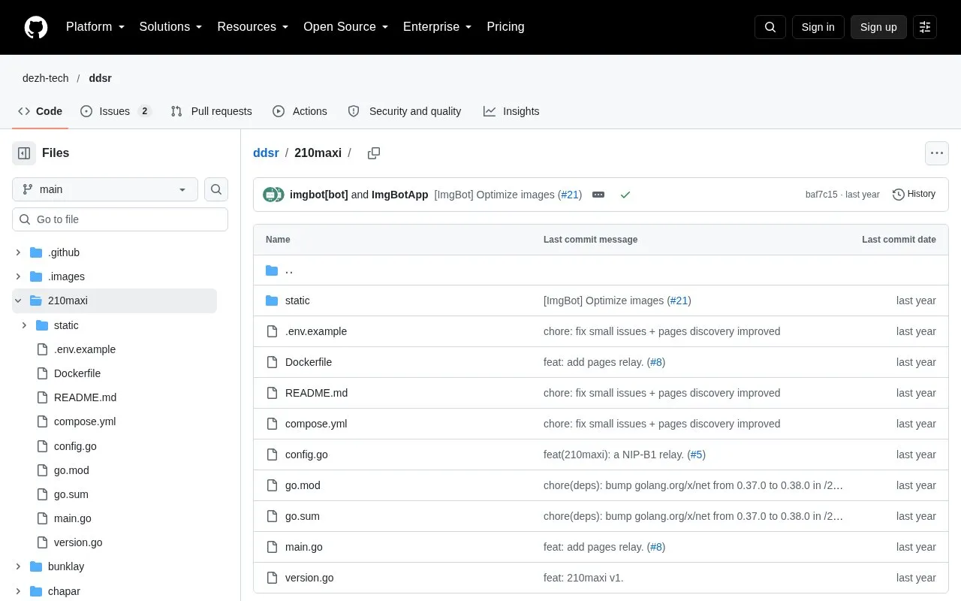Open the main branch dropdown
The width and height of the screenshot is (961, 601).
click(x=105, y=189)
